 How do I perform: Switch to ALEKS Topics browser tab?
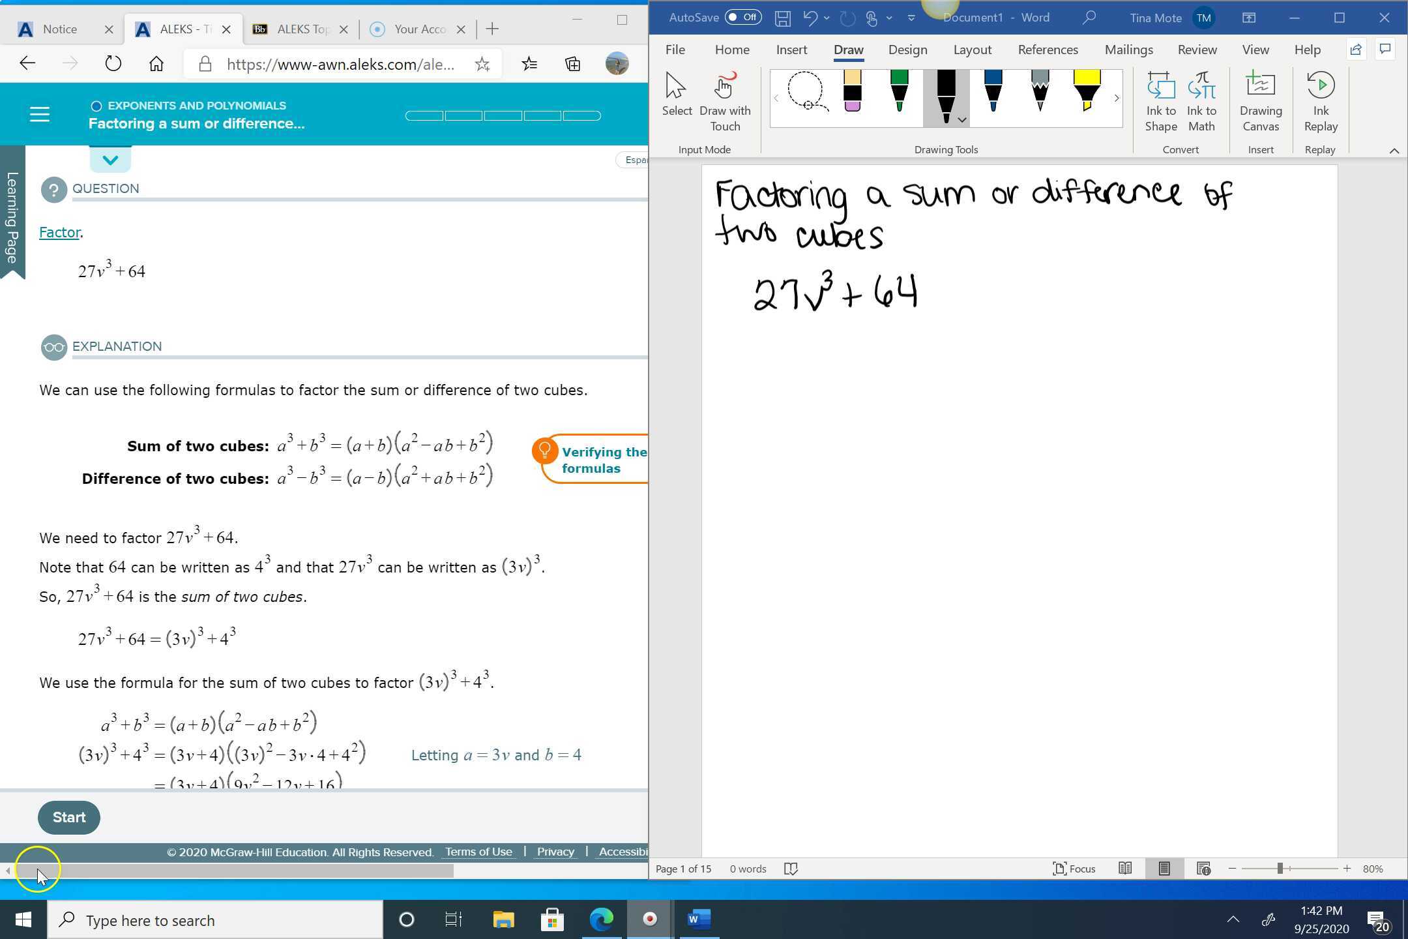pyautogui.click(x=300, y=29)
